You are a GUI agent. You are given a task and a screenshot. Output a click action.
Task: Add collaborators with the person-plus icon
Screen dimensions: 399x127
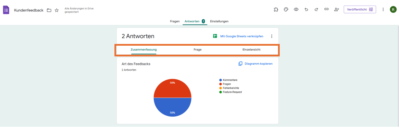click(x=337, y=9)
